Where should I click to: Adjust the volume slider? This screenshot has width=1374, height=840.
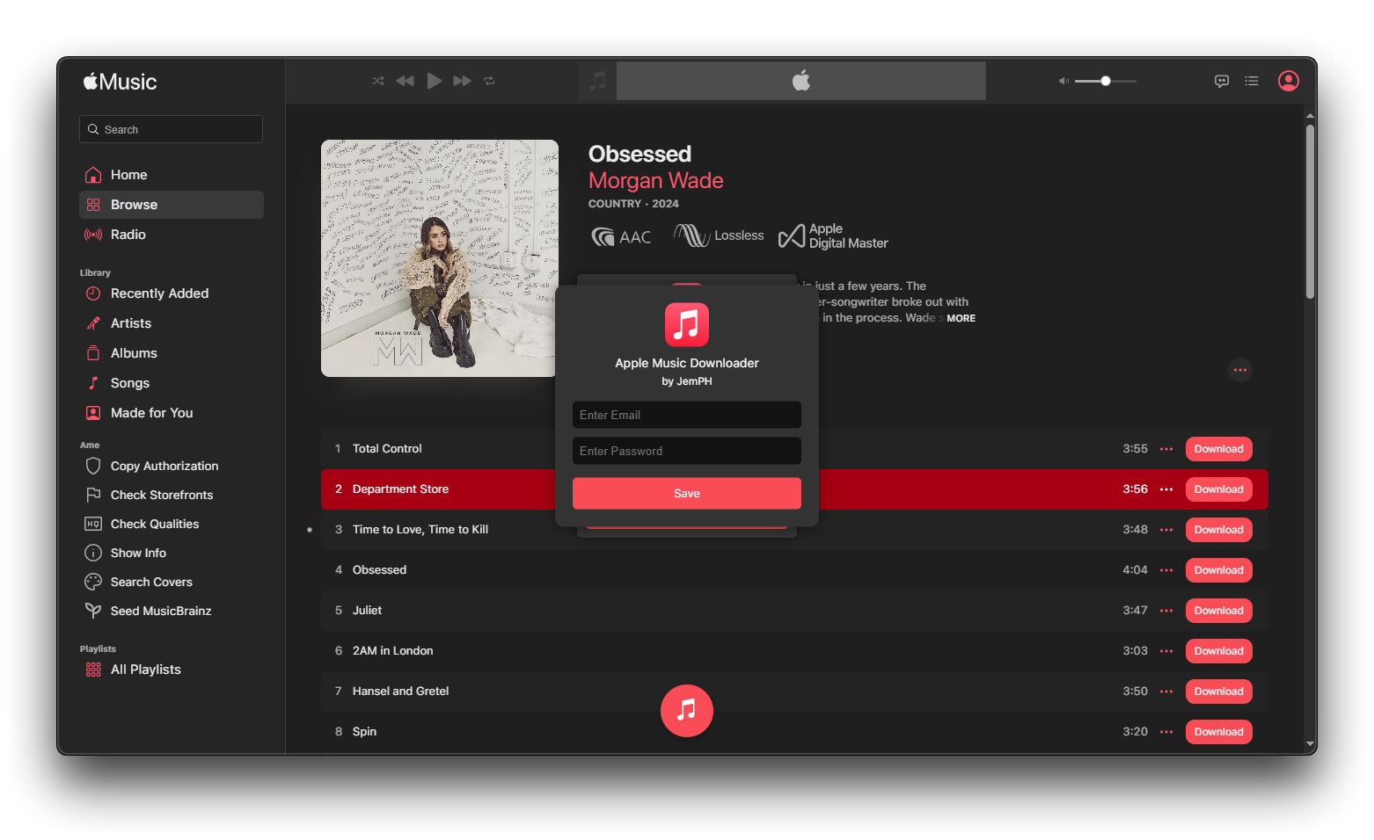pos(1106,81)
